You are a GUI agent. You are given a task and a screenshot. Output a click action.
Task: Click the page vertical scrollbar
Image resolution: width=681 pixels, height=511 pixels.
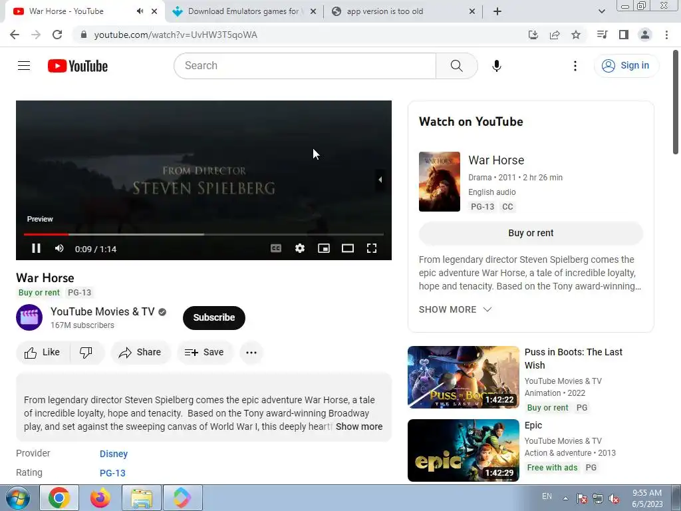click(x=676, y=102)
